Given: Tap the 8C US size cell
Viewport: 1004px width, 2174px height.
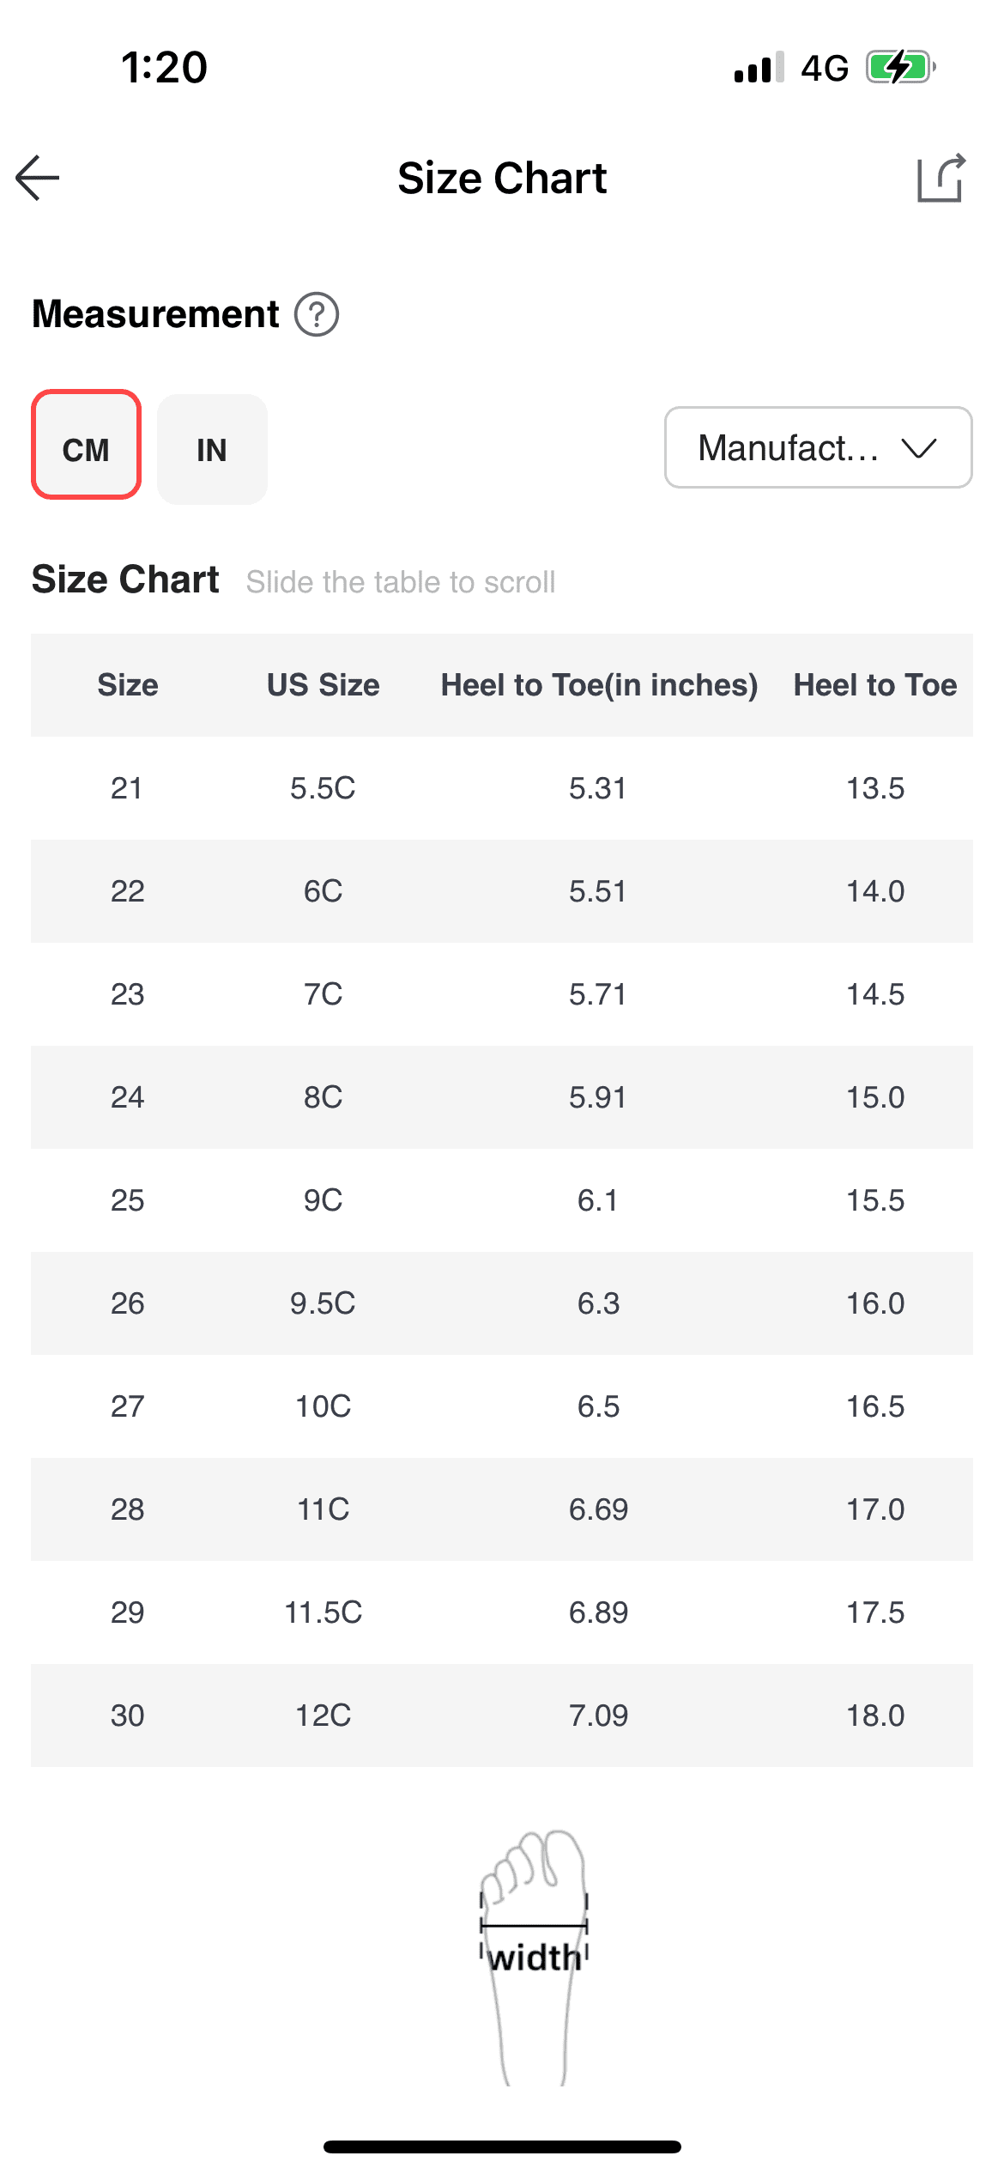Looking at the screenshot, I should click(x=323, y=1097).
